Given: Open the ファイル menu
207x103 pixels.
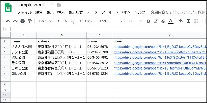Looking at the screenshot, I should coord(24,12).
